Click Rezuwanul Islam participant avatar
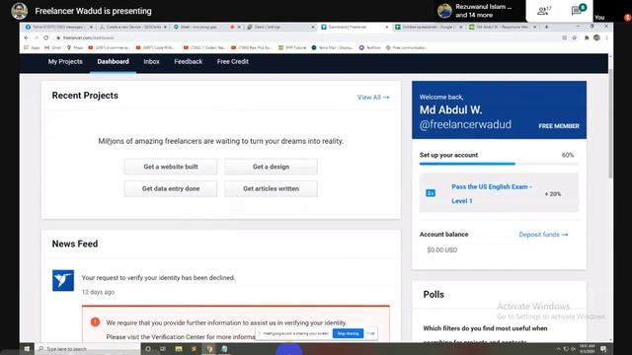 [444, 11]
